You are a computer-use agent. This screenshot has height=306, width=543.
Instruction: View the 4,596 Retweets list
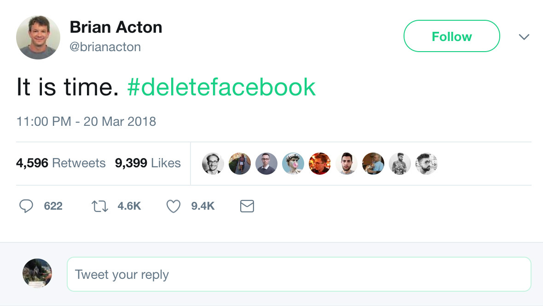point(61,163)
